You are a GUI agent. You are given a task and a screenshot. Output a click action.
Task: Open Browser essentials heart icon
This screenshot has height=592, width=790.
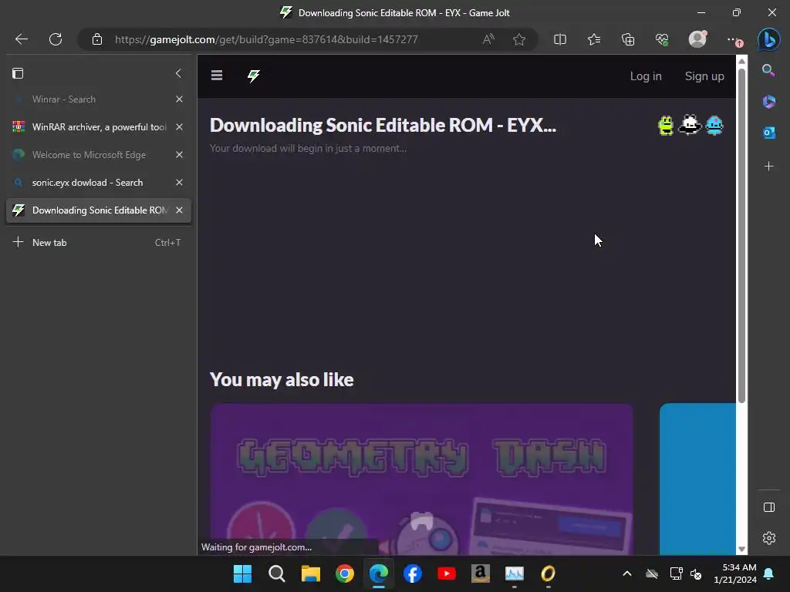(x=662, y=39)
